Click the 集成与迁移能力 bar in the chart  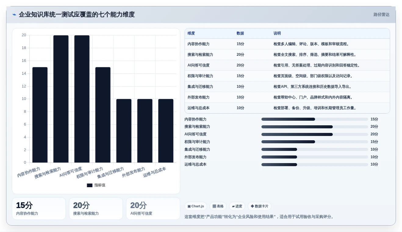(x=124, y=131)
